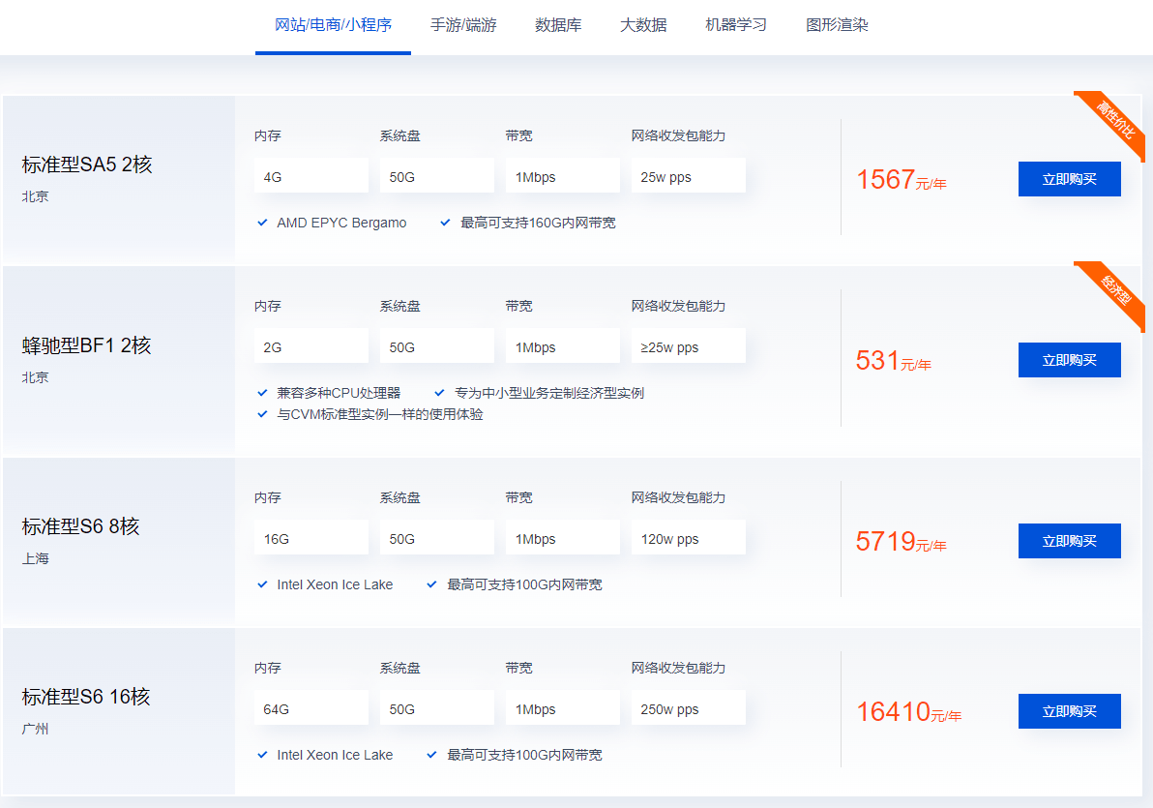1153x808 pixels.
Task: Click the 标准型SA5 2核 title
Action: tap(87, 165)
